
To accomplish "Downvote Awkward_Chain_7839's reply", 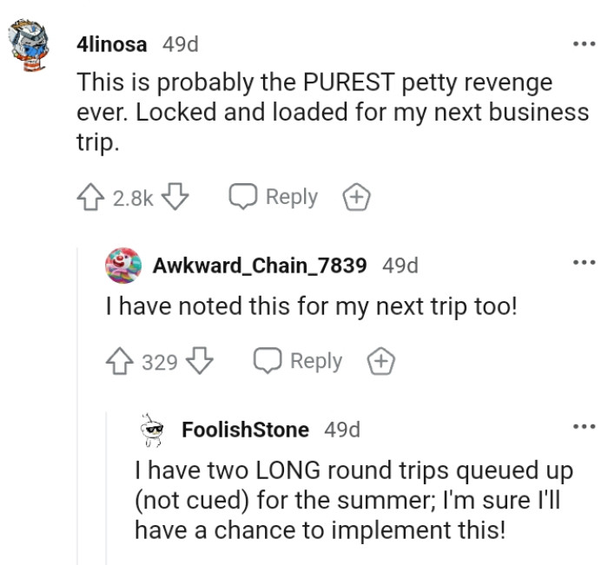I will pos(201,361).
